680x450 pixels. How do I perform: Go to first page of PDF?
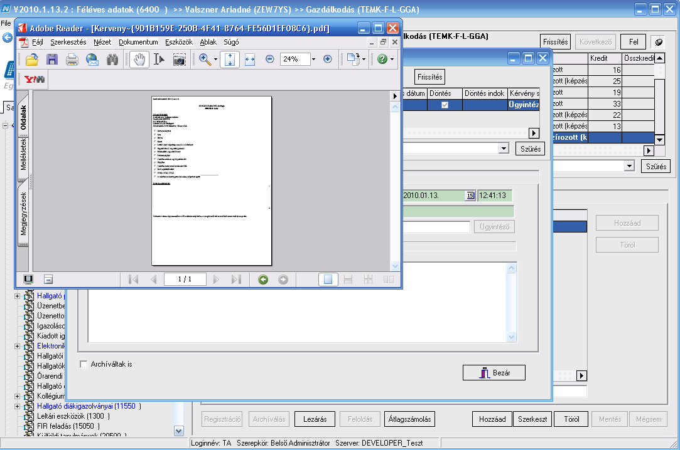click(x=133, y=280)
